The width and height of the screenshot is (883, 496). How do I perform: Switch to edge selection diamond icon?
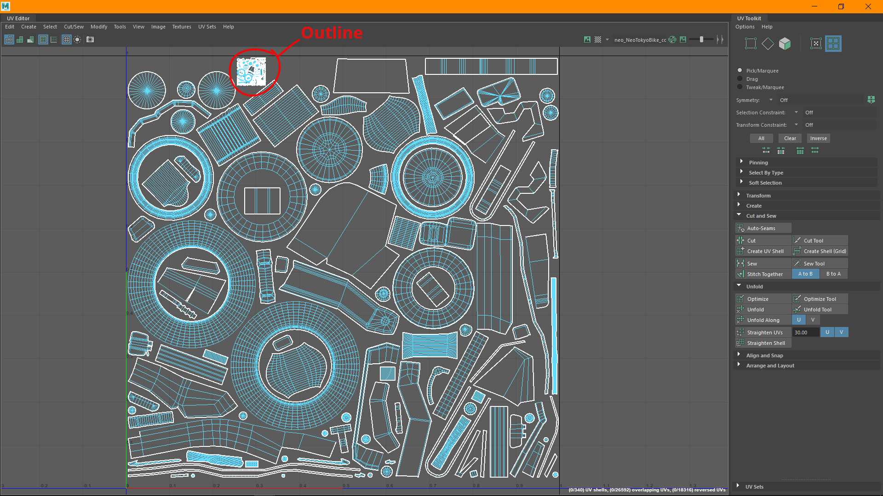tap(768, 44)
